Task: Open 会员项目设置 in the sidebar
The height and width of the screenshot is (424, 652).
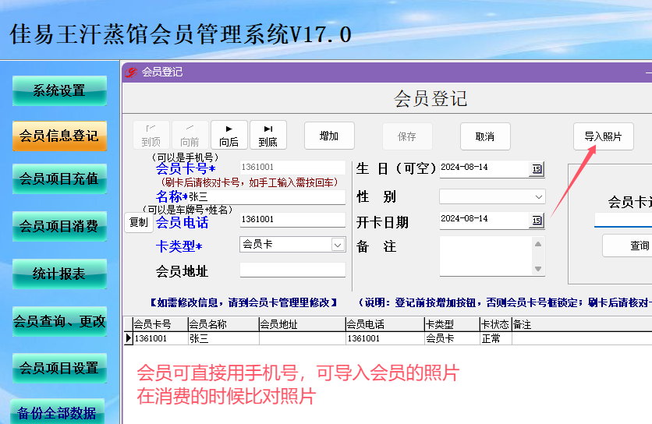Action: (x=59, y=369)
